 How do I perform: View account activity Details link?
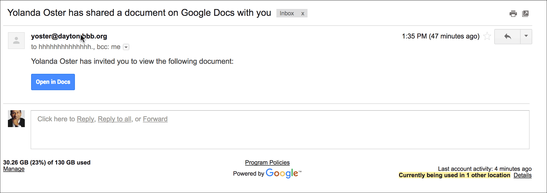522,175
